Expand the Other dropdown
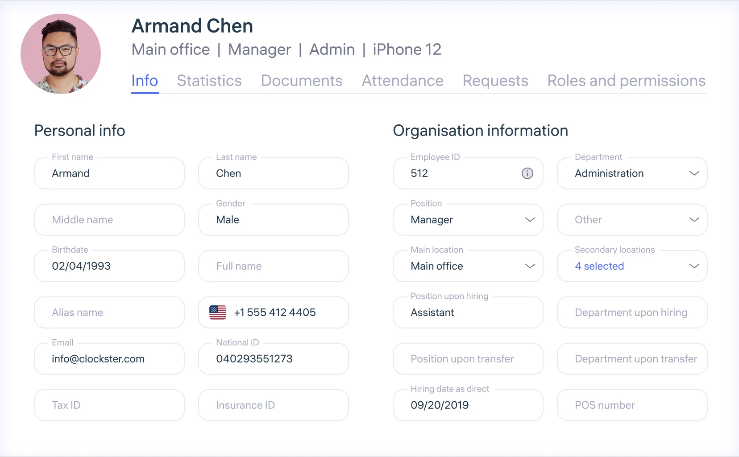 [x=632, y=220]
